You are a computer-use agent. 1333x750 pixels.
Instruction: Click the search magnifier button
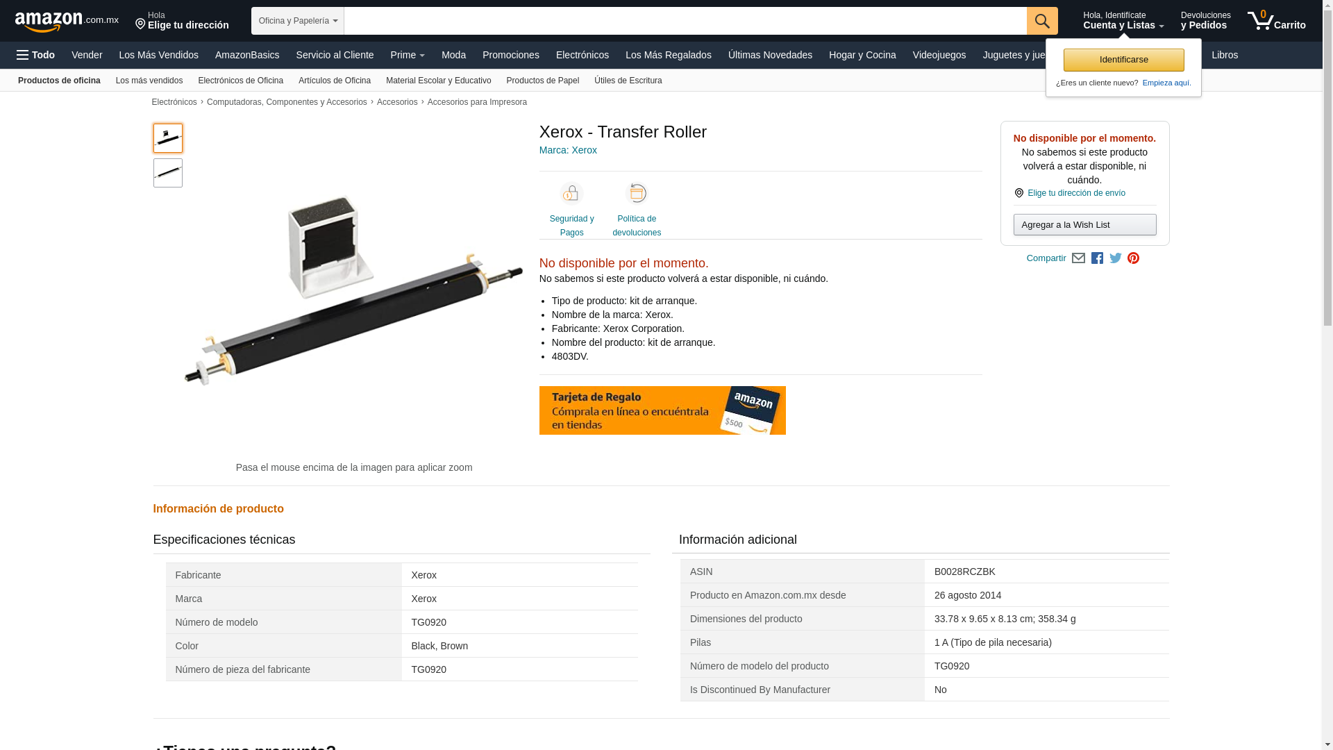tap(1042, 21)
